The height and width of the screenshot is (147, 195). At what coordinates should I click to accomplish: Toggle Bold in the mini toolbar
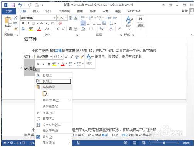(38, 64)
